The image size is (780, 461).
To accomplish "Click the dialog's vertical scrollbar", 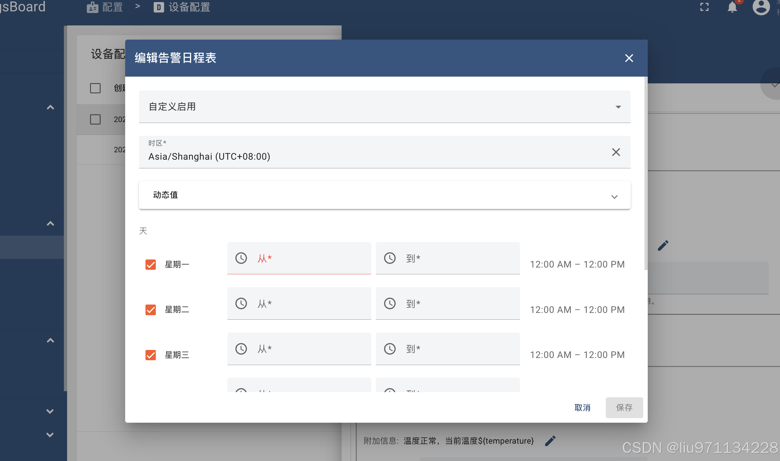I will (x=645, y=174).
